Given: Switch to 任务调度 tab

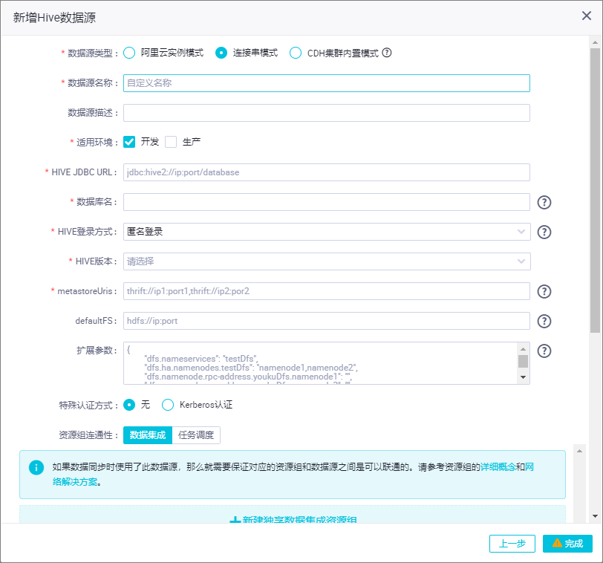Looking at the screenshot, I should pyautogui.click(x=196, y=435).
